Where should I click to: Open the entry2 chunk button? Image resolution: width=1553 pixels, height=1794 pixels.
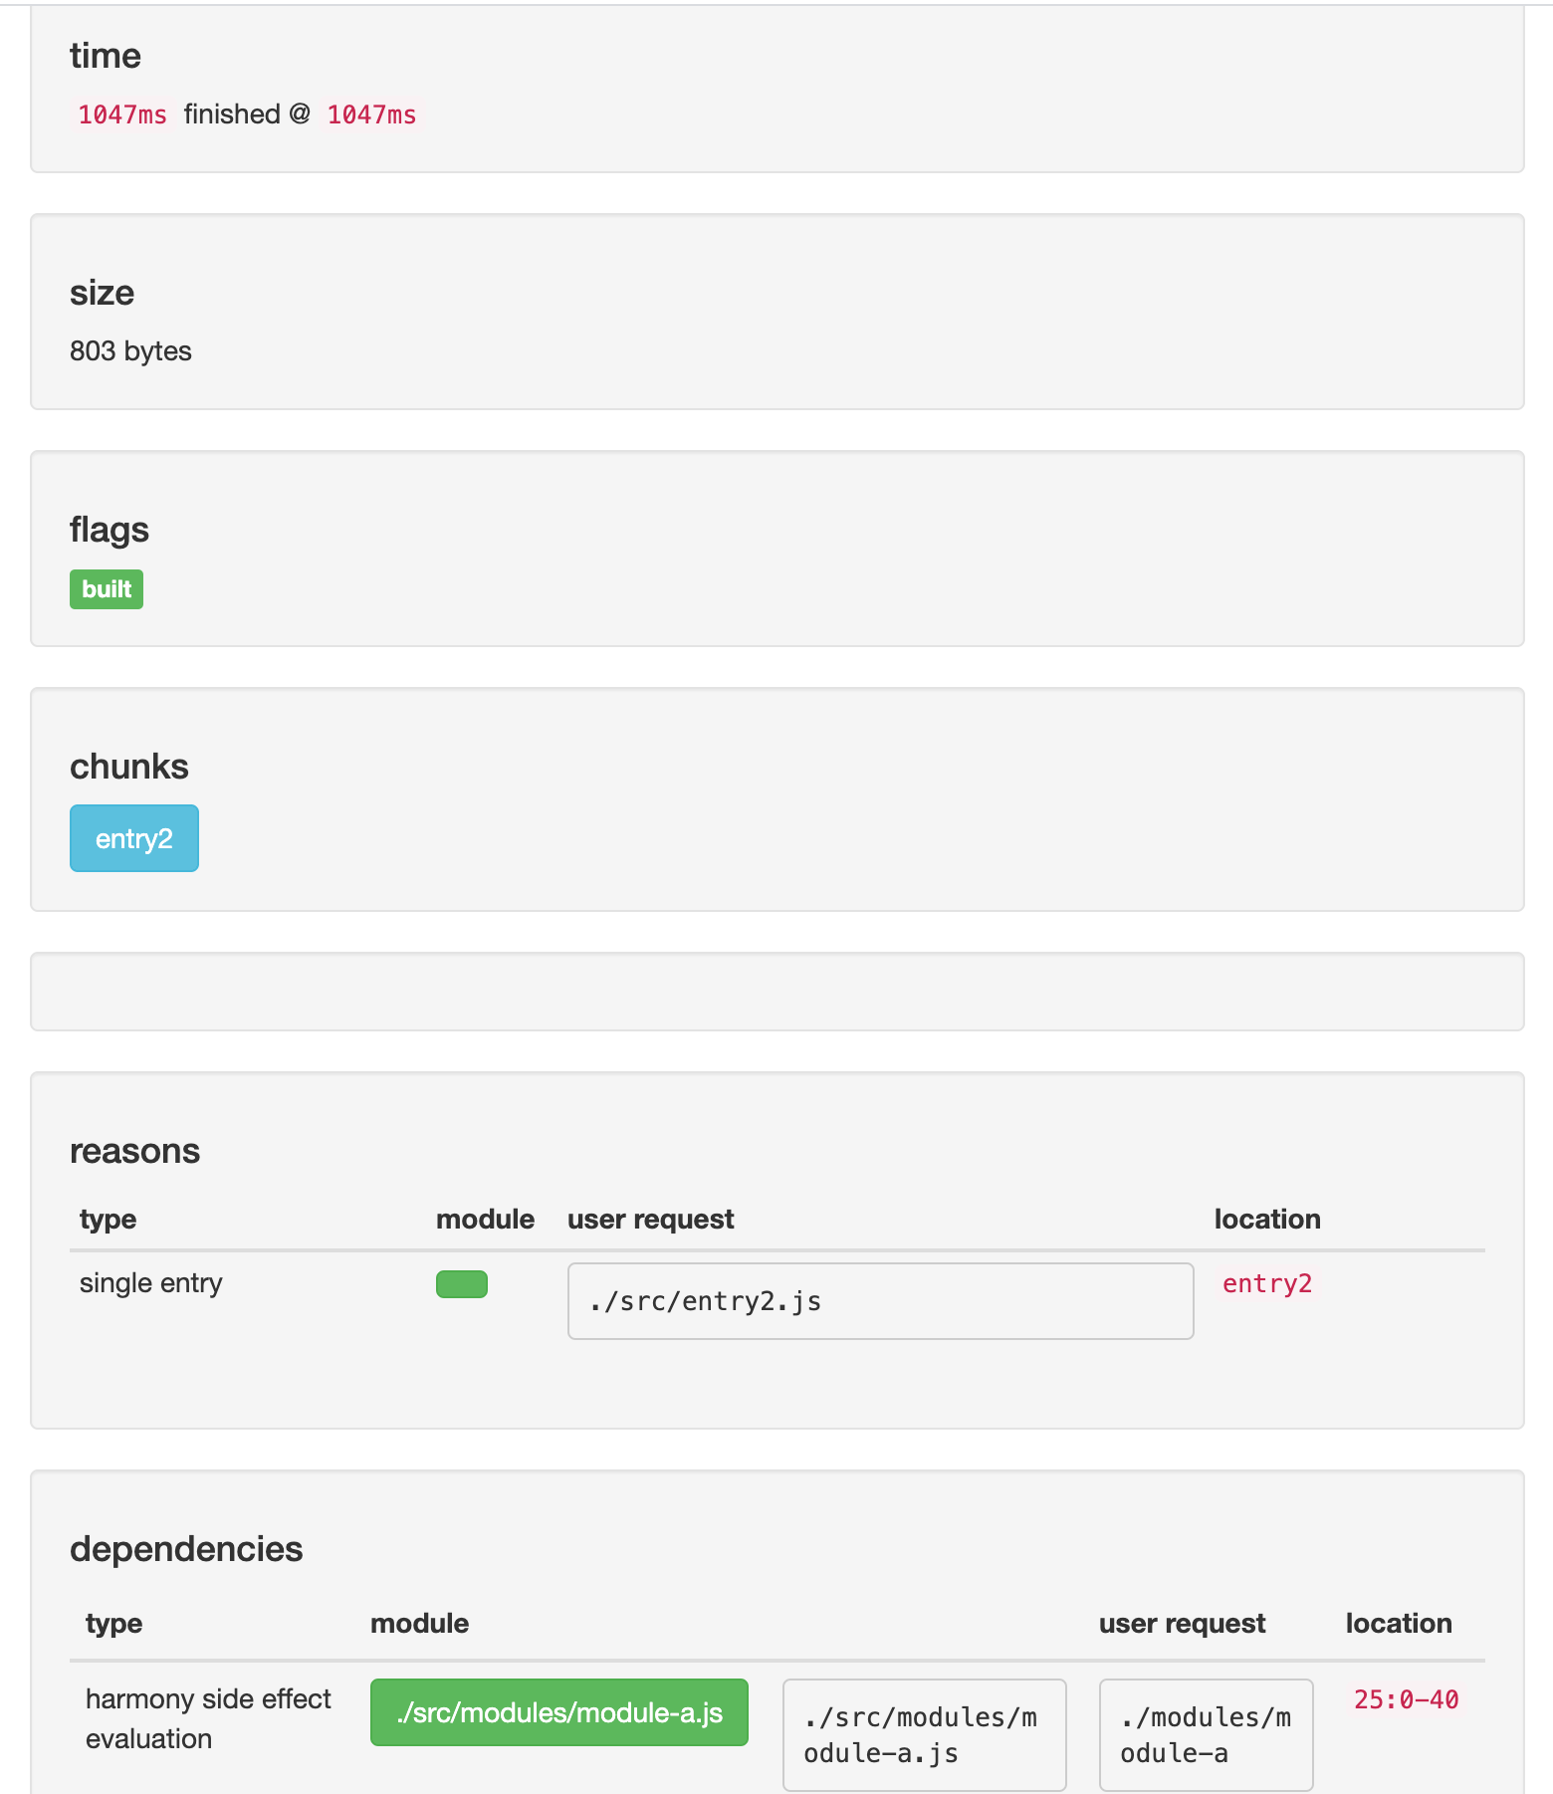(x=134, y=838)
